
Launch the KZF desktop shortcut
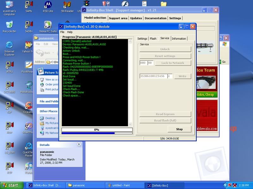point(9,108)
